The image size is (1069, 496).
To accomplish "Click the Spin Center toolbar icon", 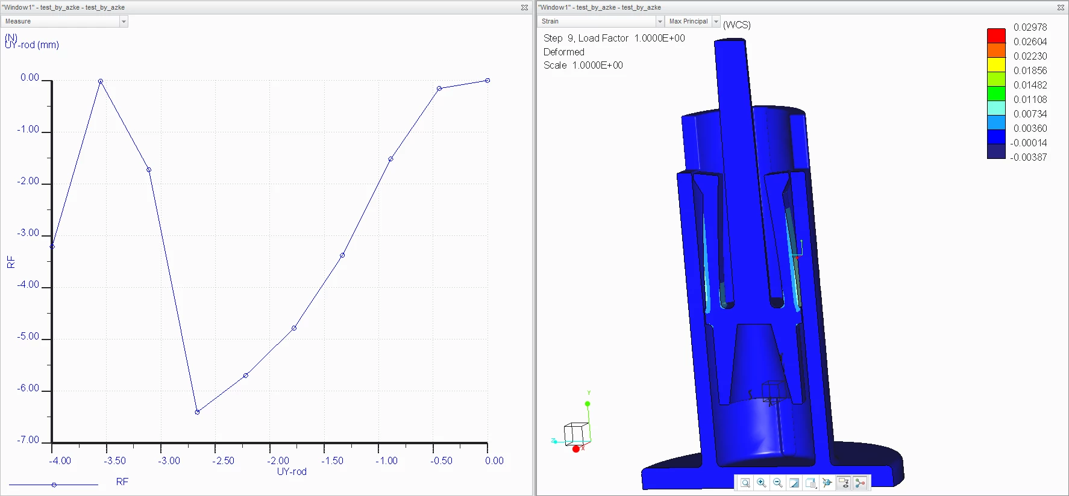I will tap(827, 483).
